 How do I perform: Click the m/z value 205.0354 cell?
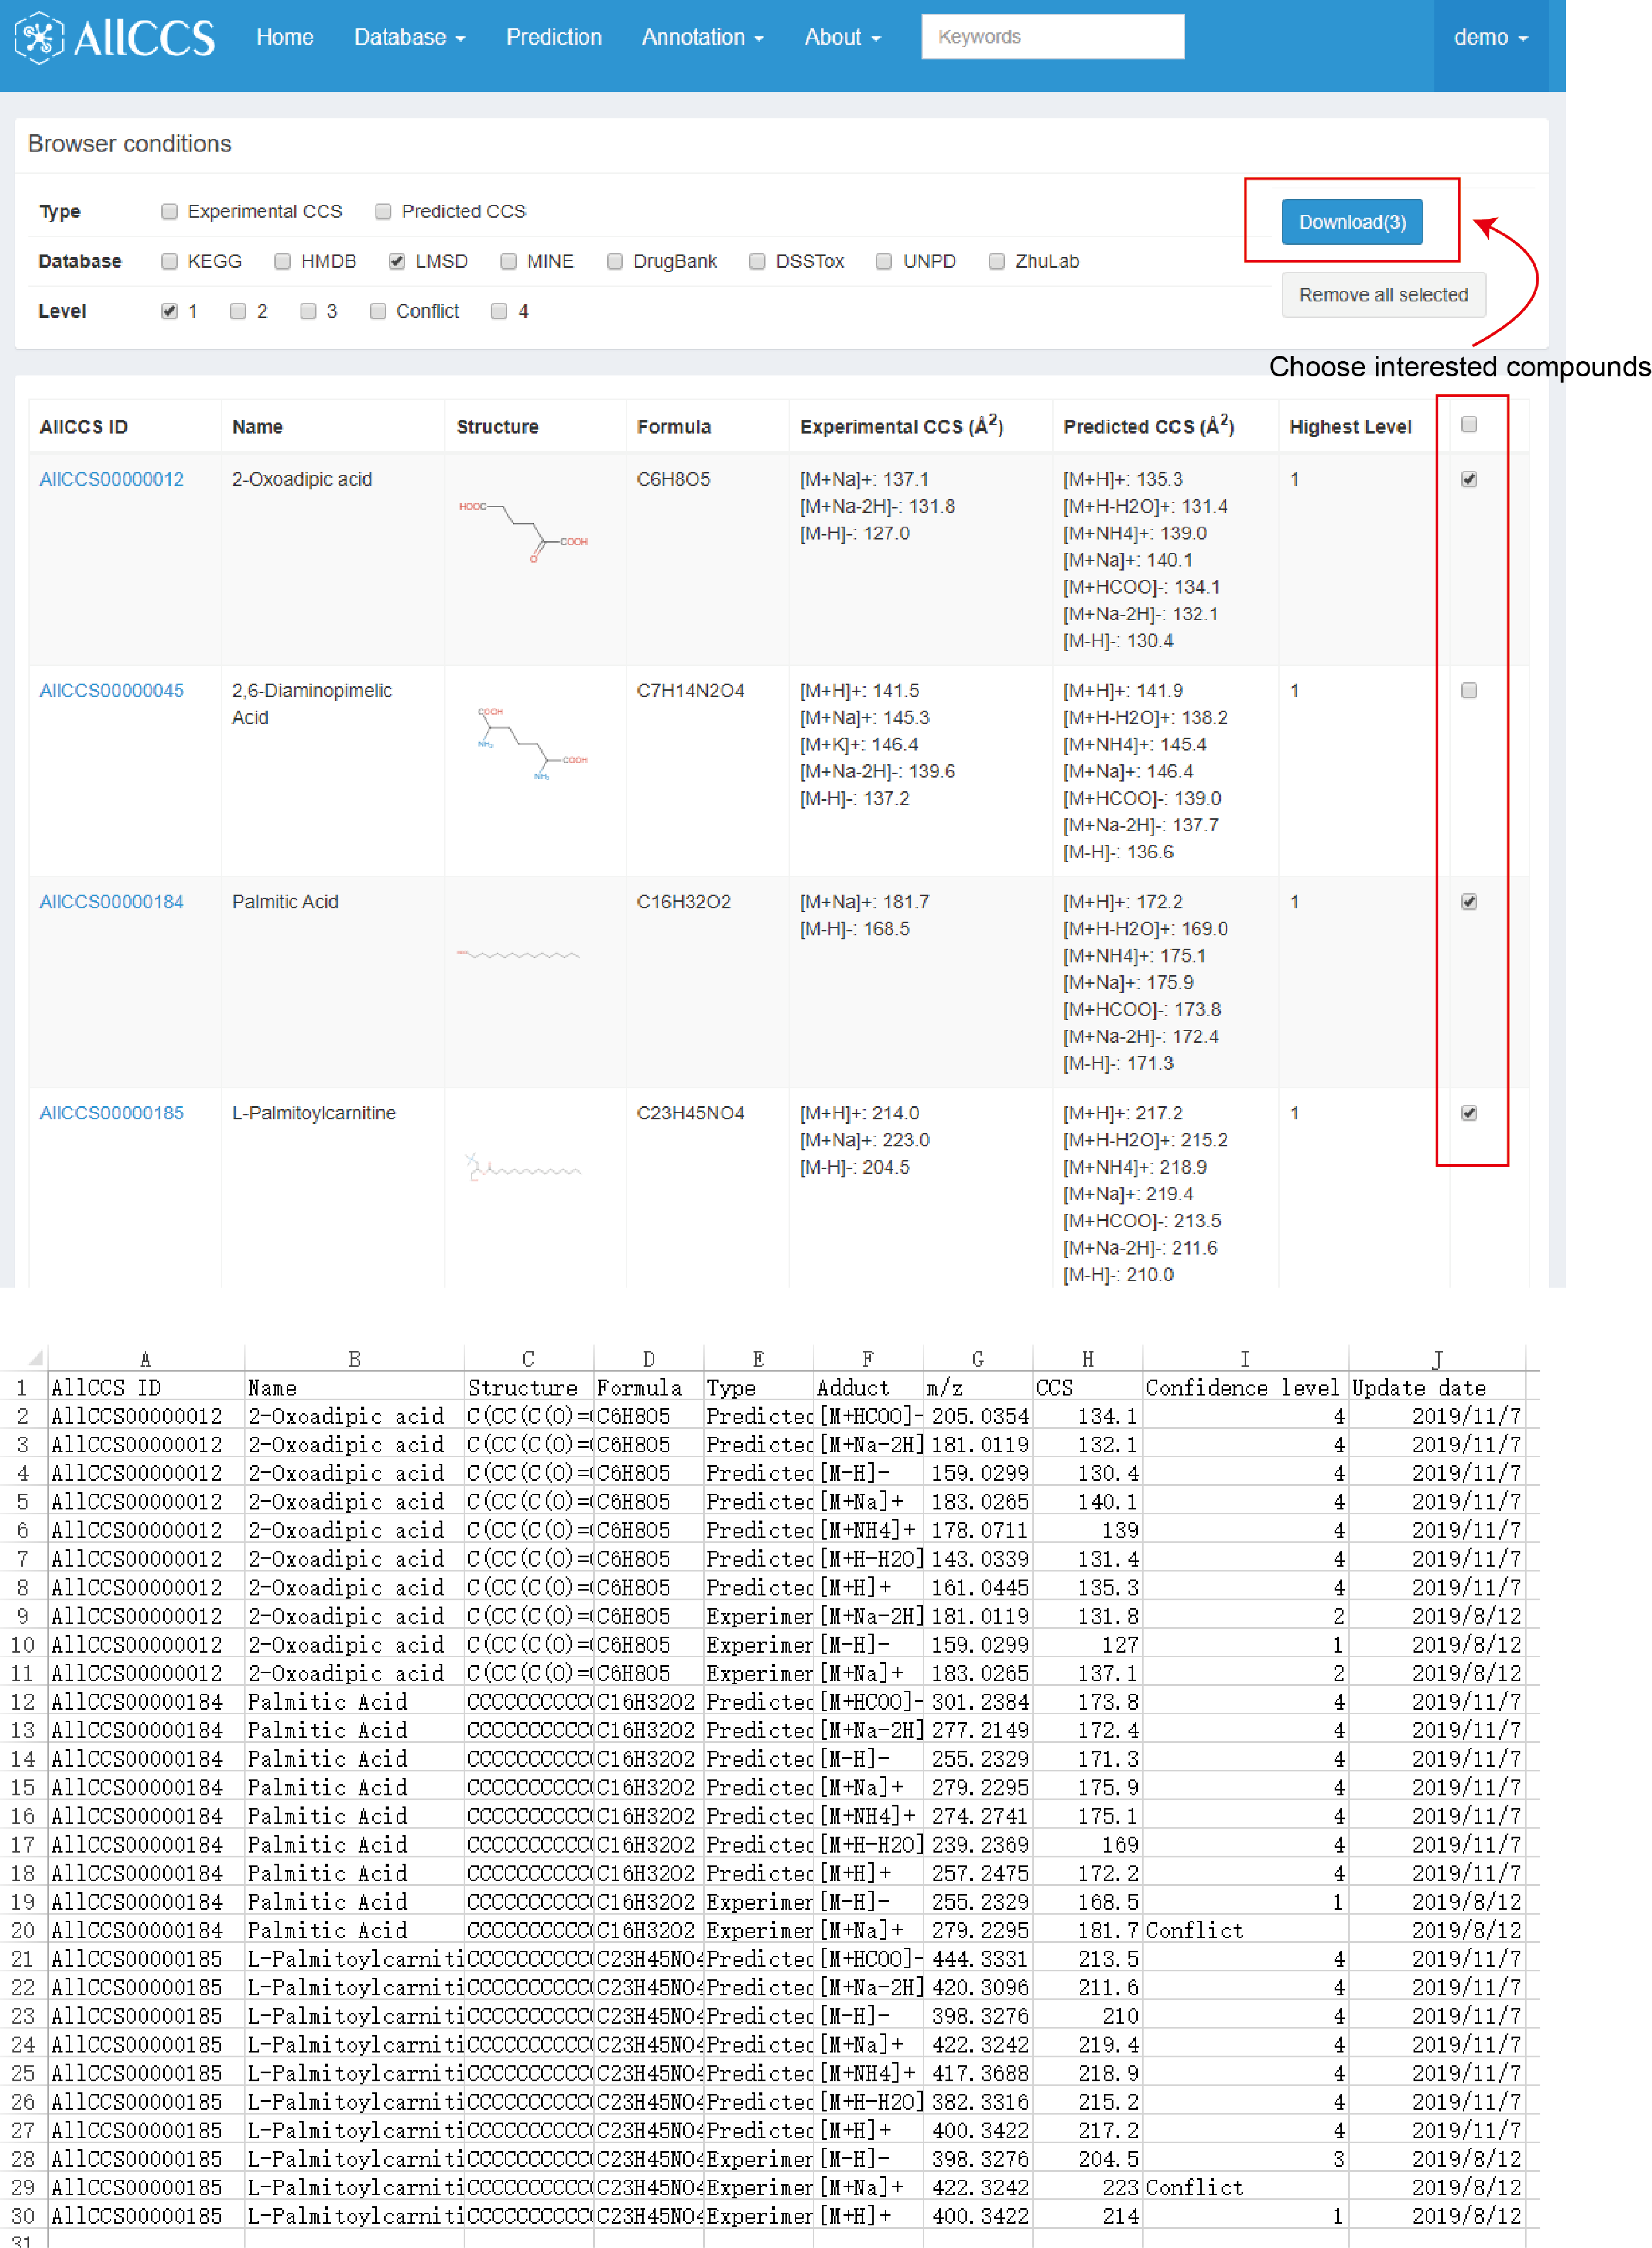click(978, 1415)
